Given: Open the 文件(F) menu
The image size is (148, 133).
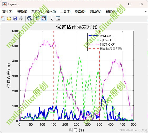Looking at the screenshot, I should tap(7, 12).
